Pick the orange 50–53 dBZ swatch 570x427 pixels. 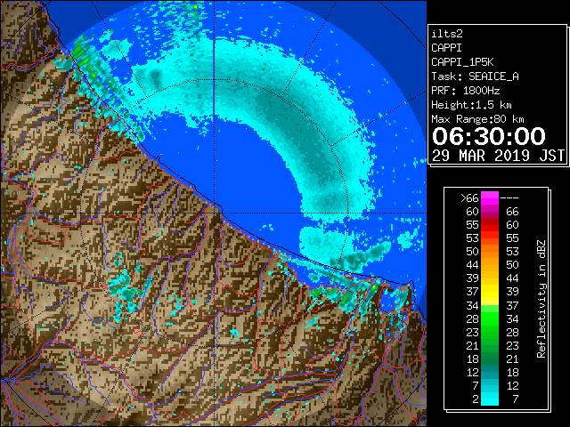click(x=490, y=252)
